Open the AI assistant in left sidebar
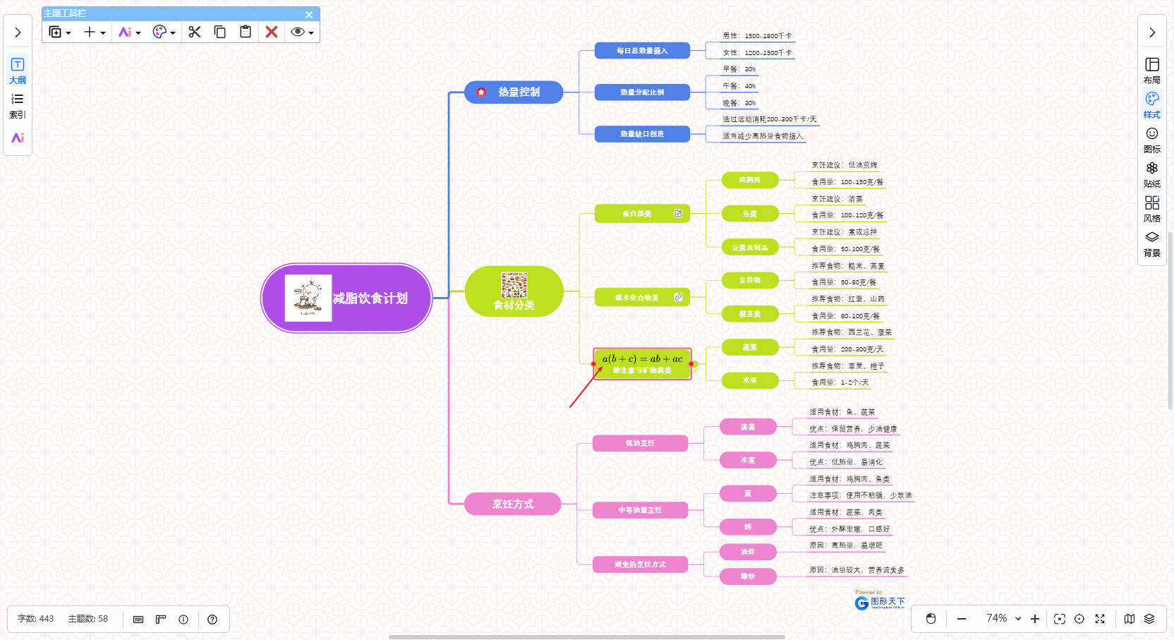This screenshot has width=1174, height=640. 18,138
